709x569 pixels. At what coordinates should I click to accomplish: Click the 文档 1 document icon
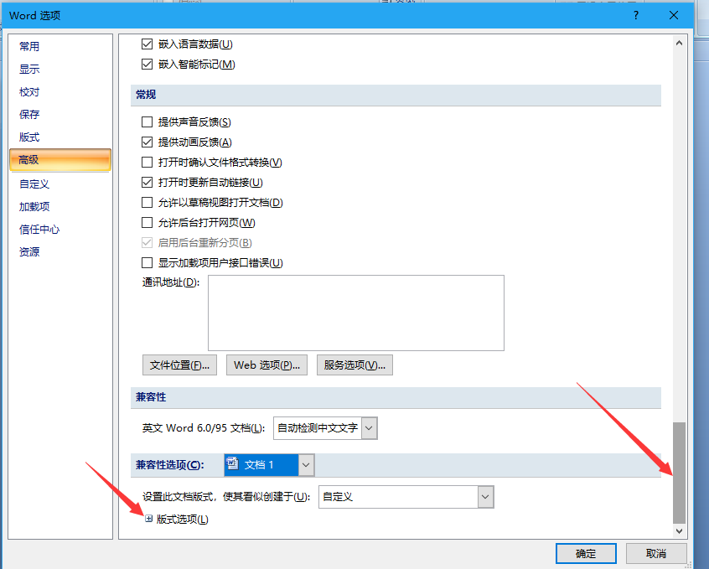[234, 464]
